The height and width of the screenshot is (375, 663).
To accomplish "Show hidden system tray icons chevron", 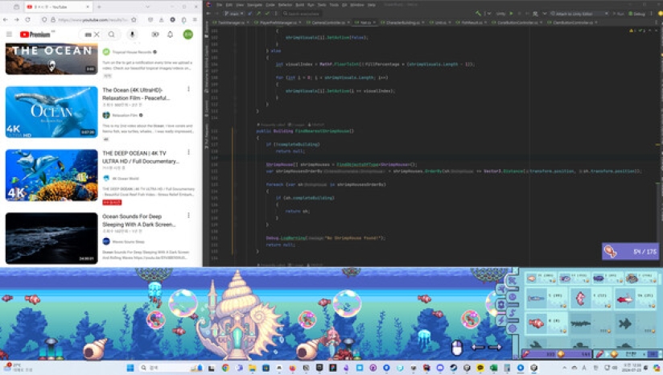I will (x=564, y=368).
